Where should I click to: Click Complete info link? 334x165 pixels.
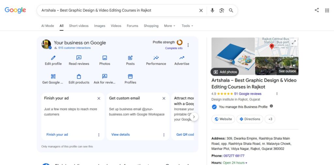click(174, 48)
